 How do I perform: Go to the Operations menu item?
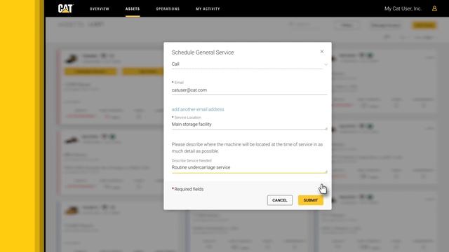168,9
